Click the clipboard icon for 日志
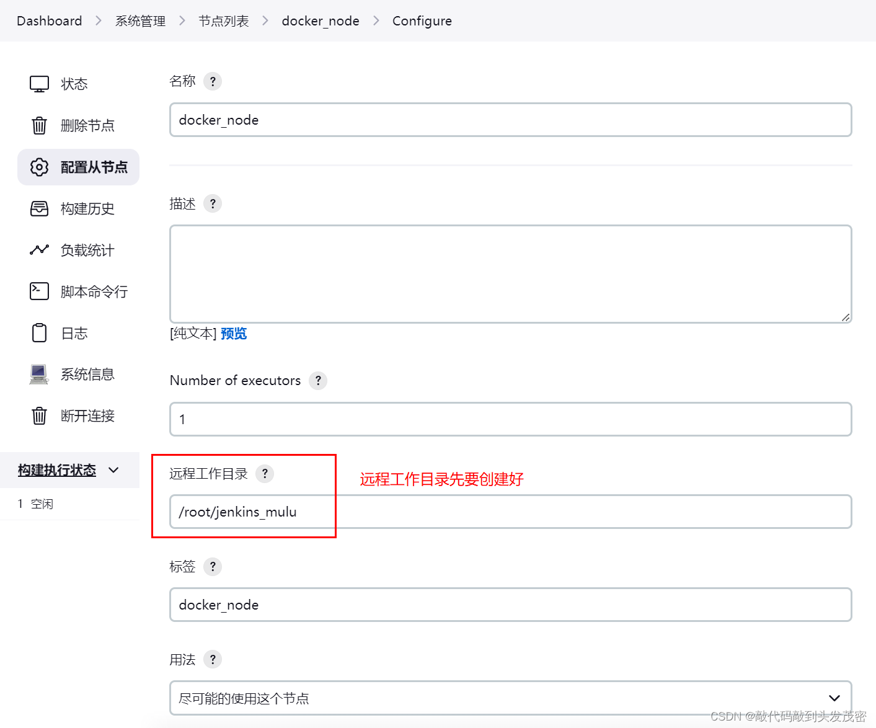This screenshot has width=876, height=728. pos(39,333)
